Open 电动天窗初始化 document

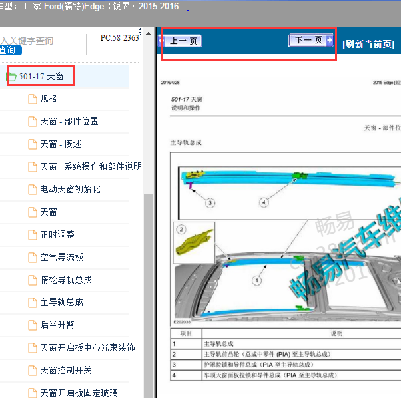(x=70, y=189)
